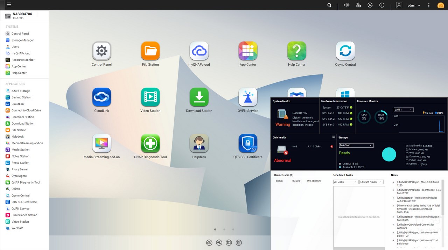The height and width of the screenshot is (250, 448).
Task: Open Surveillance Station in sidebar
Action: pos(24,215)
